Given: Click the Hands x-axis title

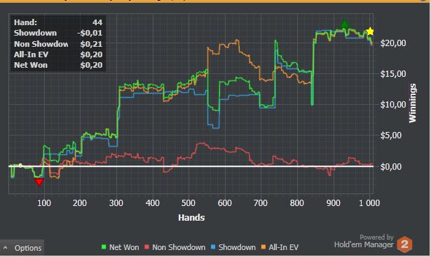Looking at the screenshot, I should tap(191, 218).
